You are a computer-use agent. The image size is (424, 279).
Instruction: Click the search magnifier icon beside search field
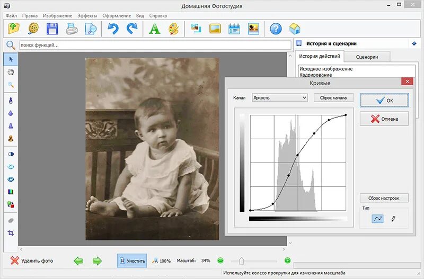coord(11,45)
